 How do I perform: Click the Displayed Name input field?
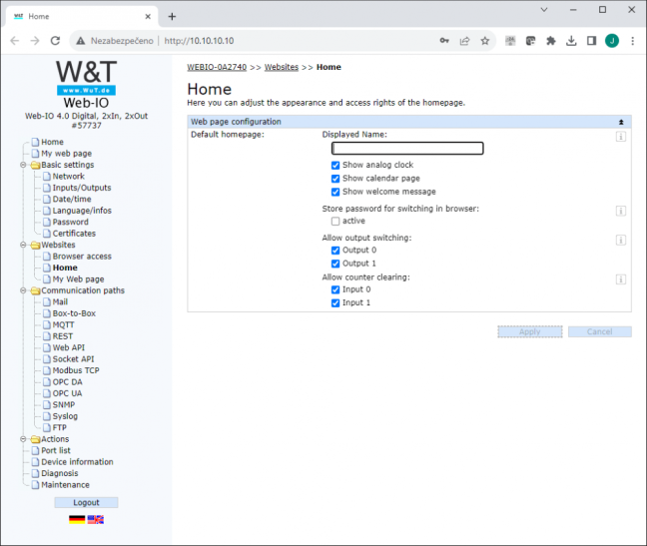point(407,149)
